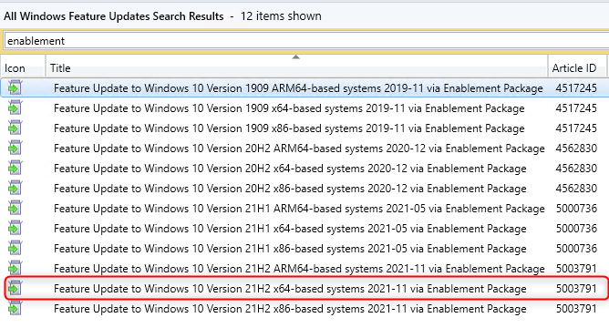Select Version 21H2 x64-based systems 2021-11 title
This screenshot has height=328, width=609.
[290, 289]
